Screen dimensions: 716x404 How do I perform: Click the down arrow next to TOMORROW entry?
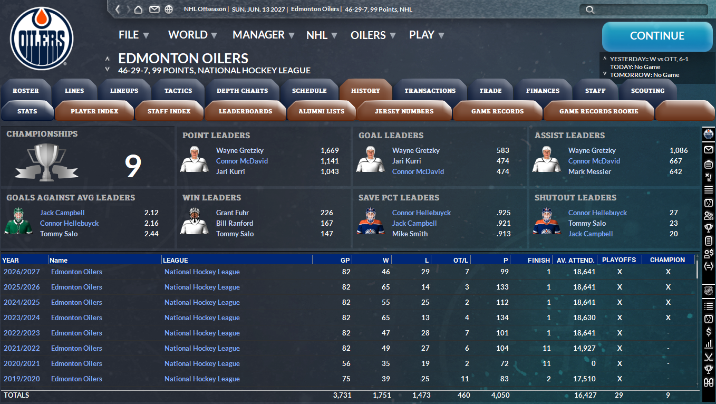click(x=605, y=74)
